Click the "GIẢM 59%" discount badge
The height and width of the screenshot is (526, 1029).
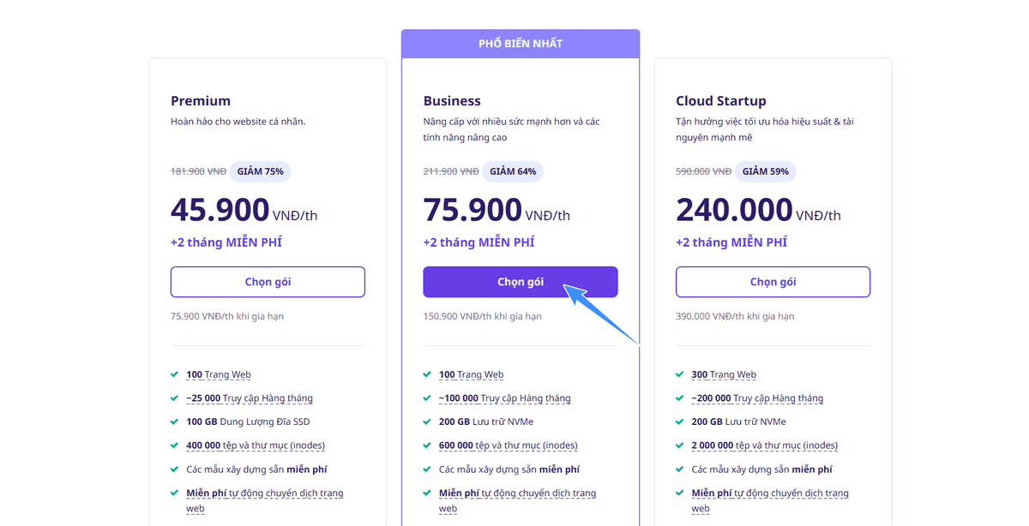(766, 171)
